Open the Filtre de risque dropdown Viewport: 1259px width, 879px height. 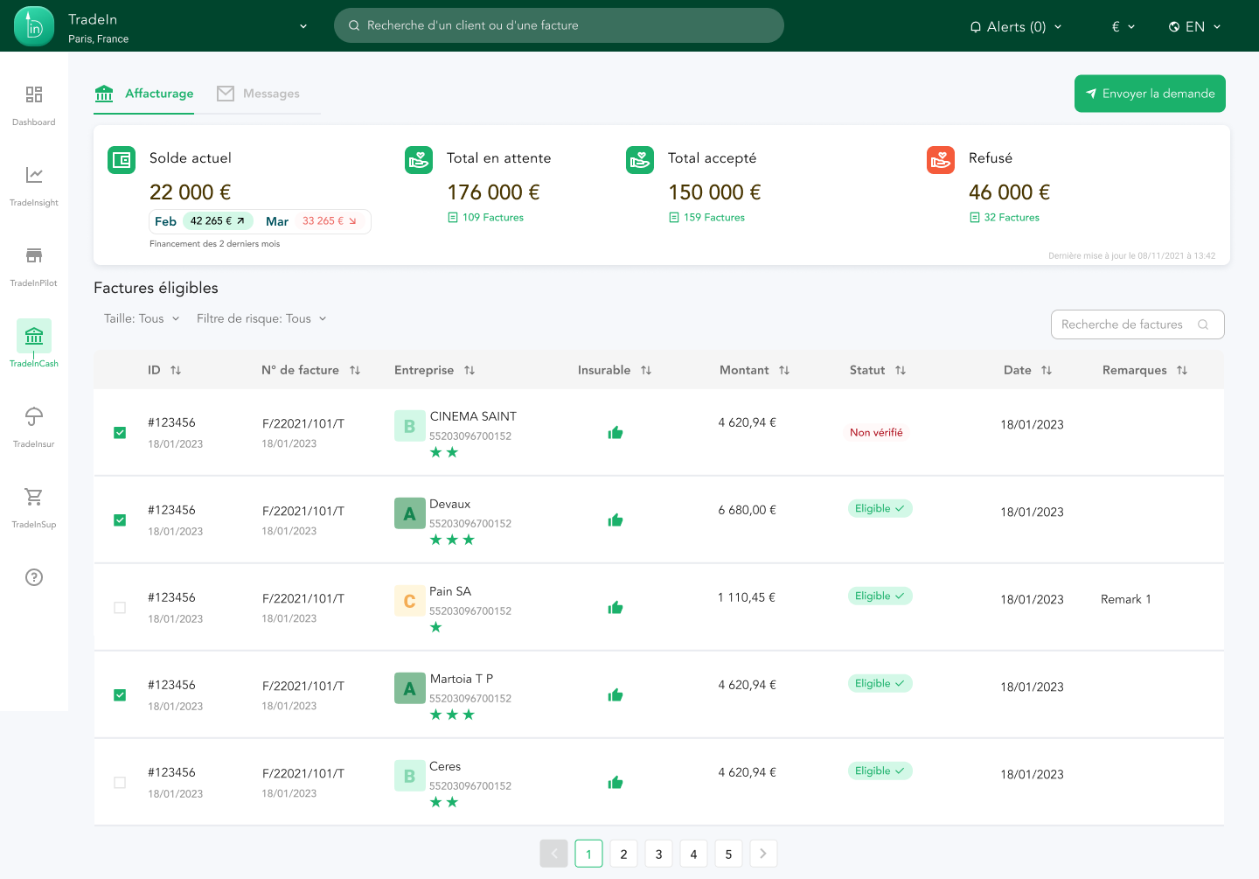click(x=261, y=319)
